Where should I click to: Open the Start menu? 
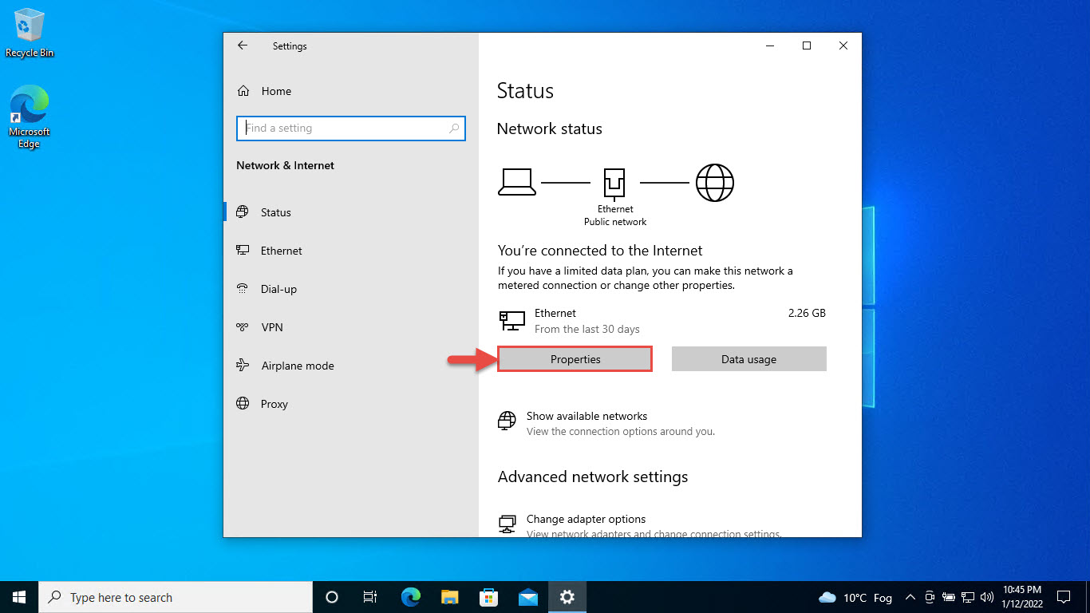coord(19,597)
